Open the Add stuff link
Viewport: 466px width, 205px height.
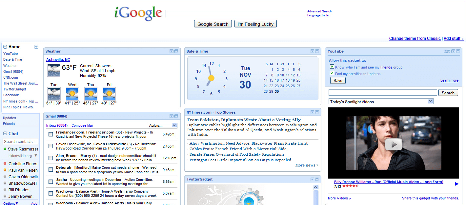click(x=454, y=39)
